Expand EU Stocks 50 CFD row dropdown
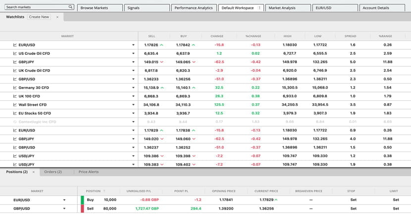The height and width of the screenshot is (215, 411). click(x=133, y=113)
